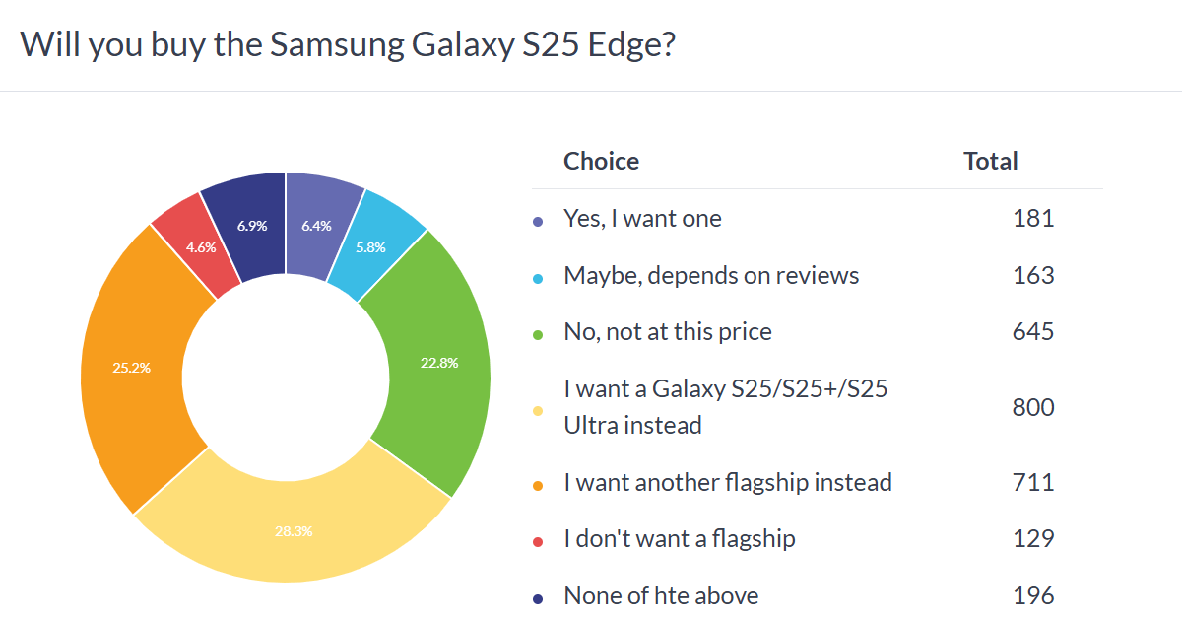Select 'I want another flagship instead' label
1182x621 pixels.
(x=728, y=483)
